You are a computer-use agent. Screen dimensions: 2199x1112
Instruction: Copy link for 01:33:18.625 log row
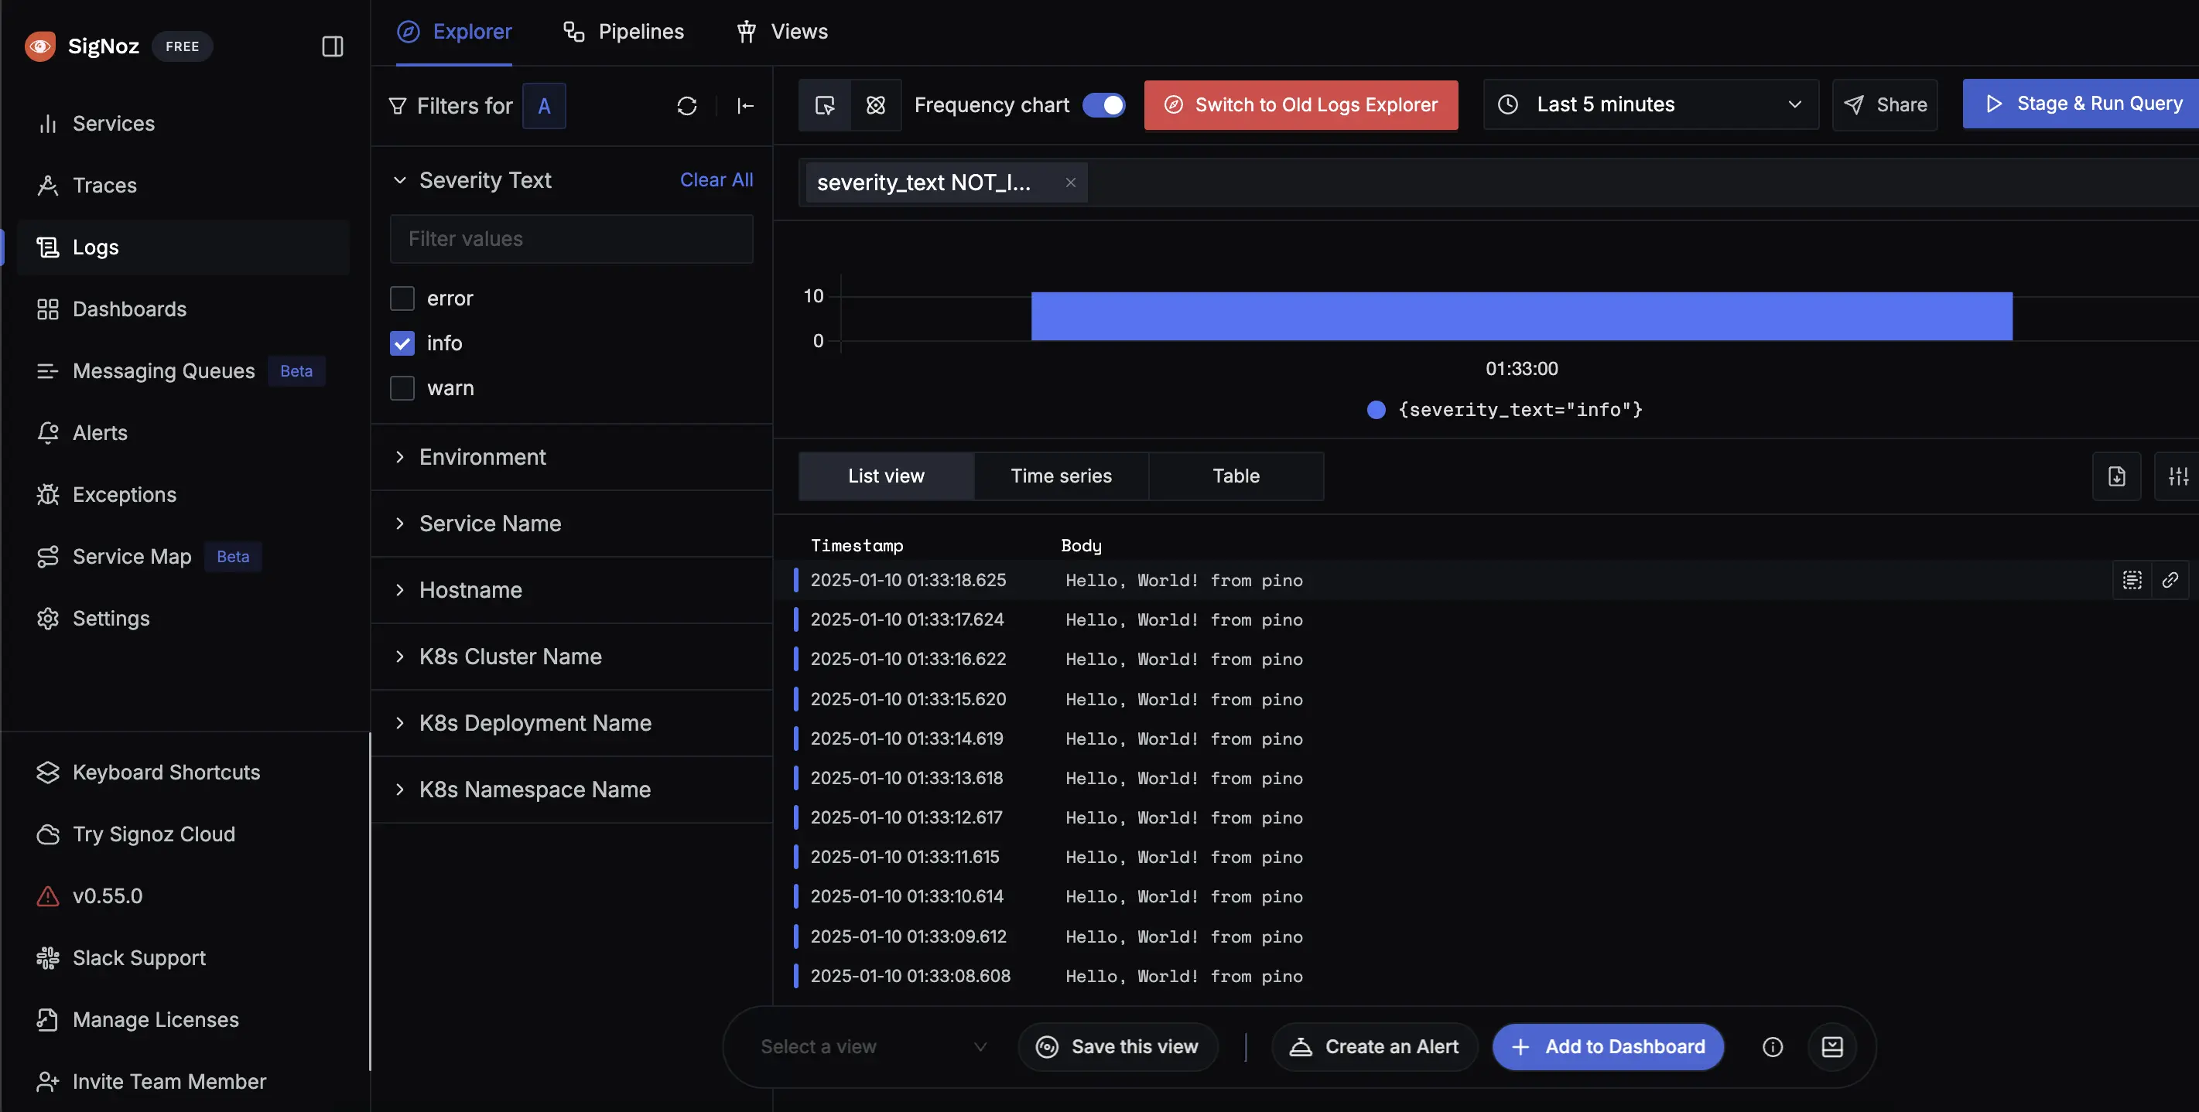[x=2170, y=580]
